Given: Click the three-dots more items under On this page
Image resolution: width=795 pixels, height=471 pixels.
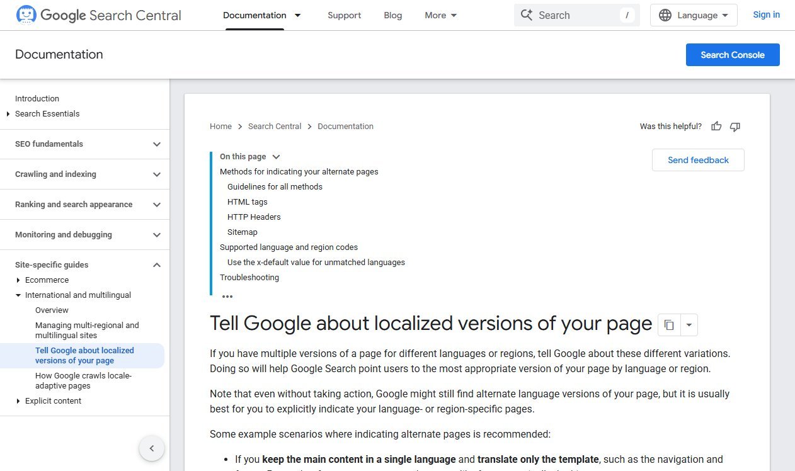Looking at the screenshot, I should pyautogui.click(x=227, y=296).
